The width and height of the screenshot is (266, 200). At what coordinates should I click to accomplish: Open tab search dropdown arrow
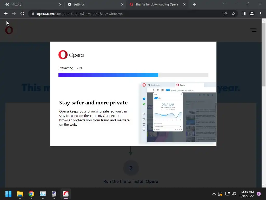click(x=224, y=4)
